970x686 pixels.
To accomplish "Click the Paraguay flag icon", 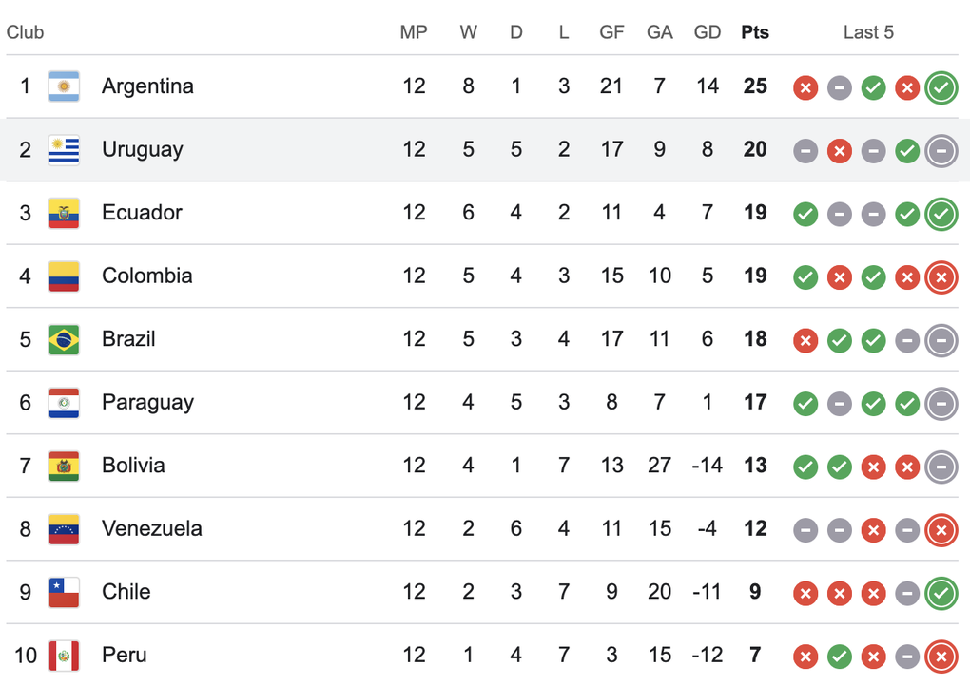I will [64, 403].
